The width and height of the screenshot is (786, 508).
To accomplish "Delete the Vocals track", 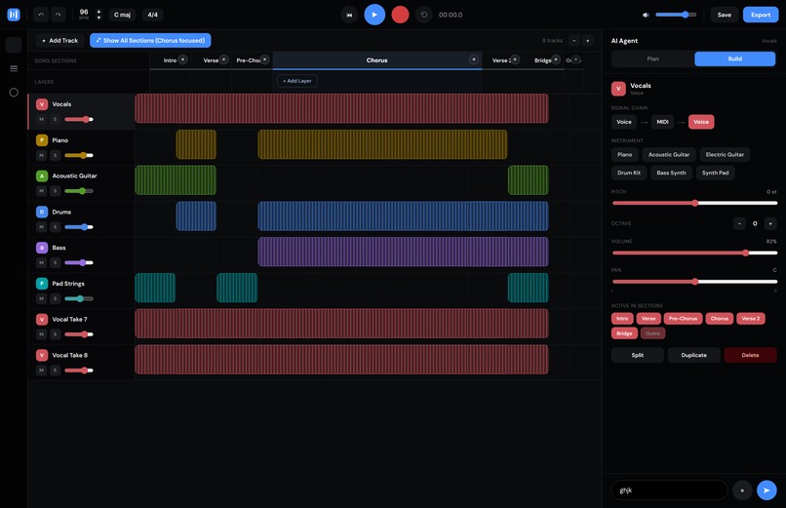I will pos(751,355).
